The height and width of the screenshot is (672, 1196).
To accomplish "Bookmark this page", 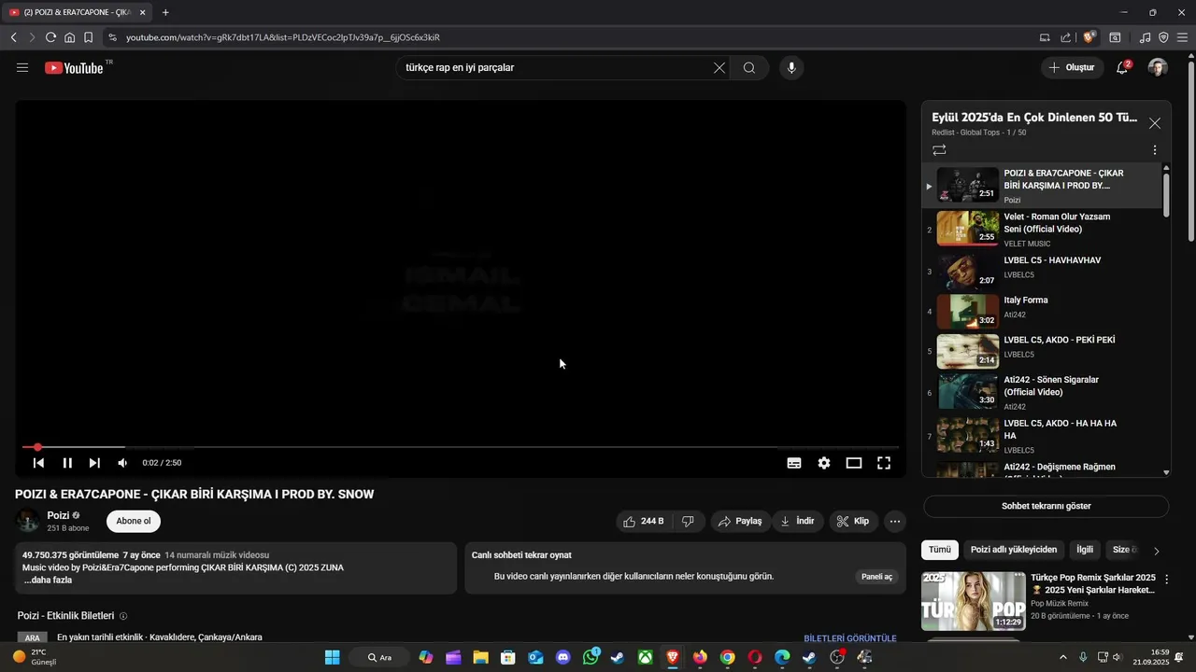I will click(88, 37).
